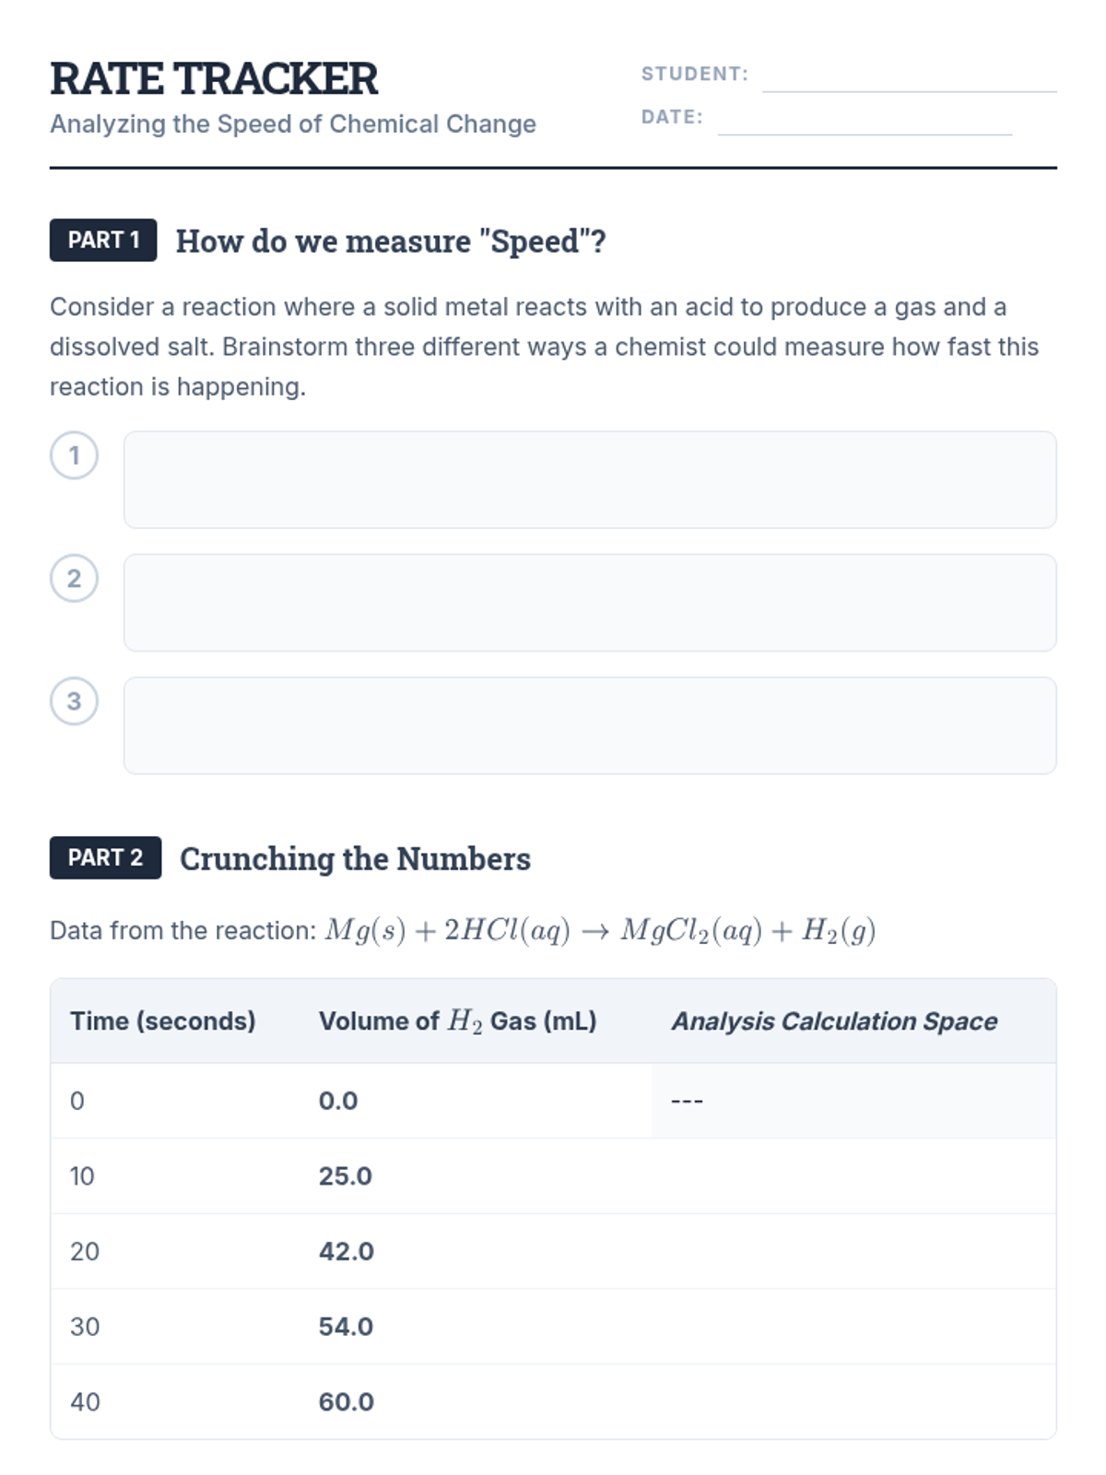Click the Time (seconds) column header

tap(163, 1021)
